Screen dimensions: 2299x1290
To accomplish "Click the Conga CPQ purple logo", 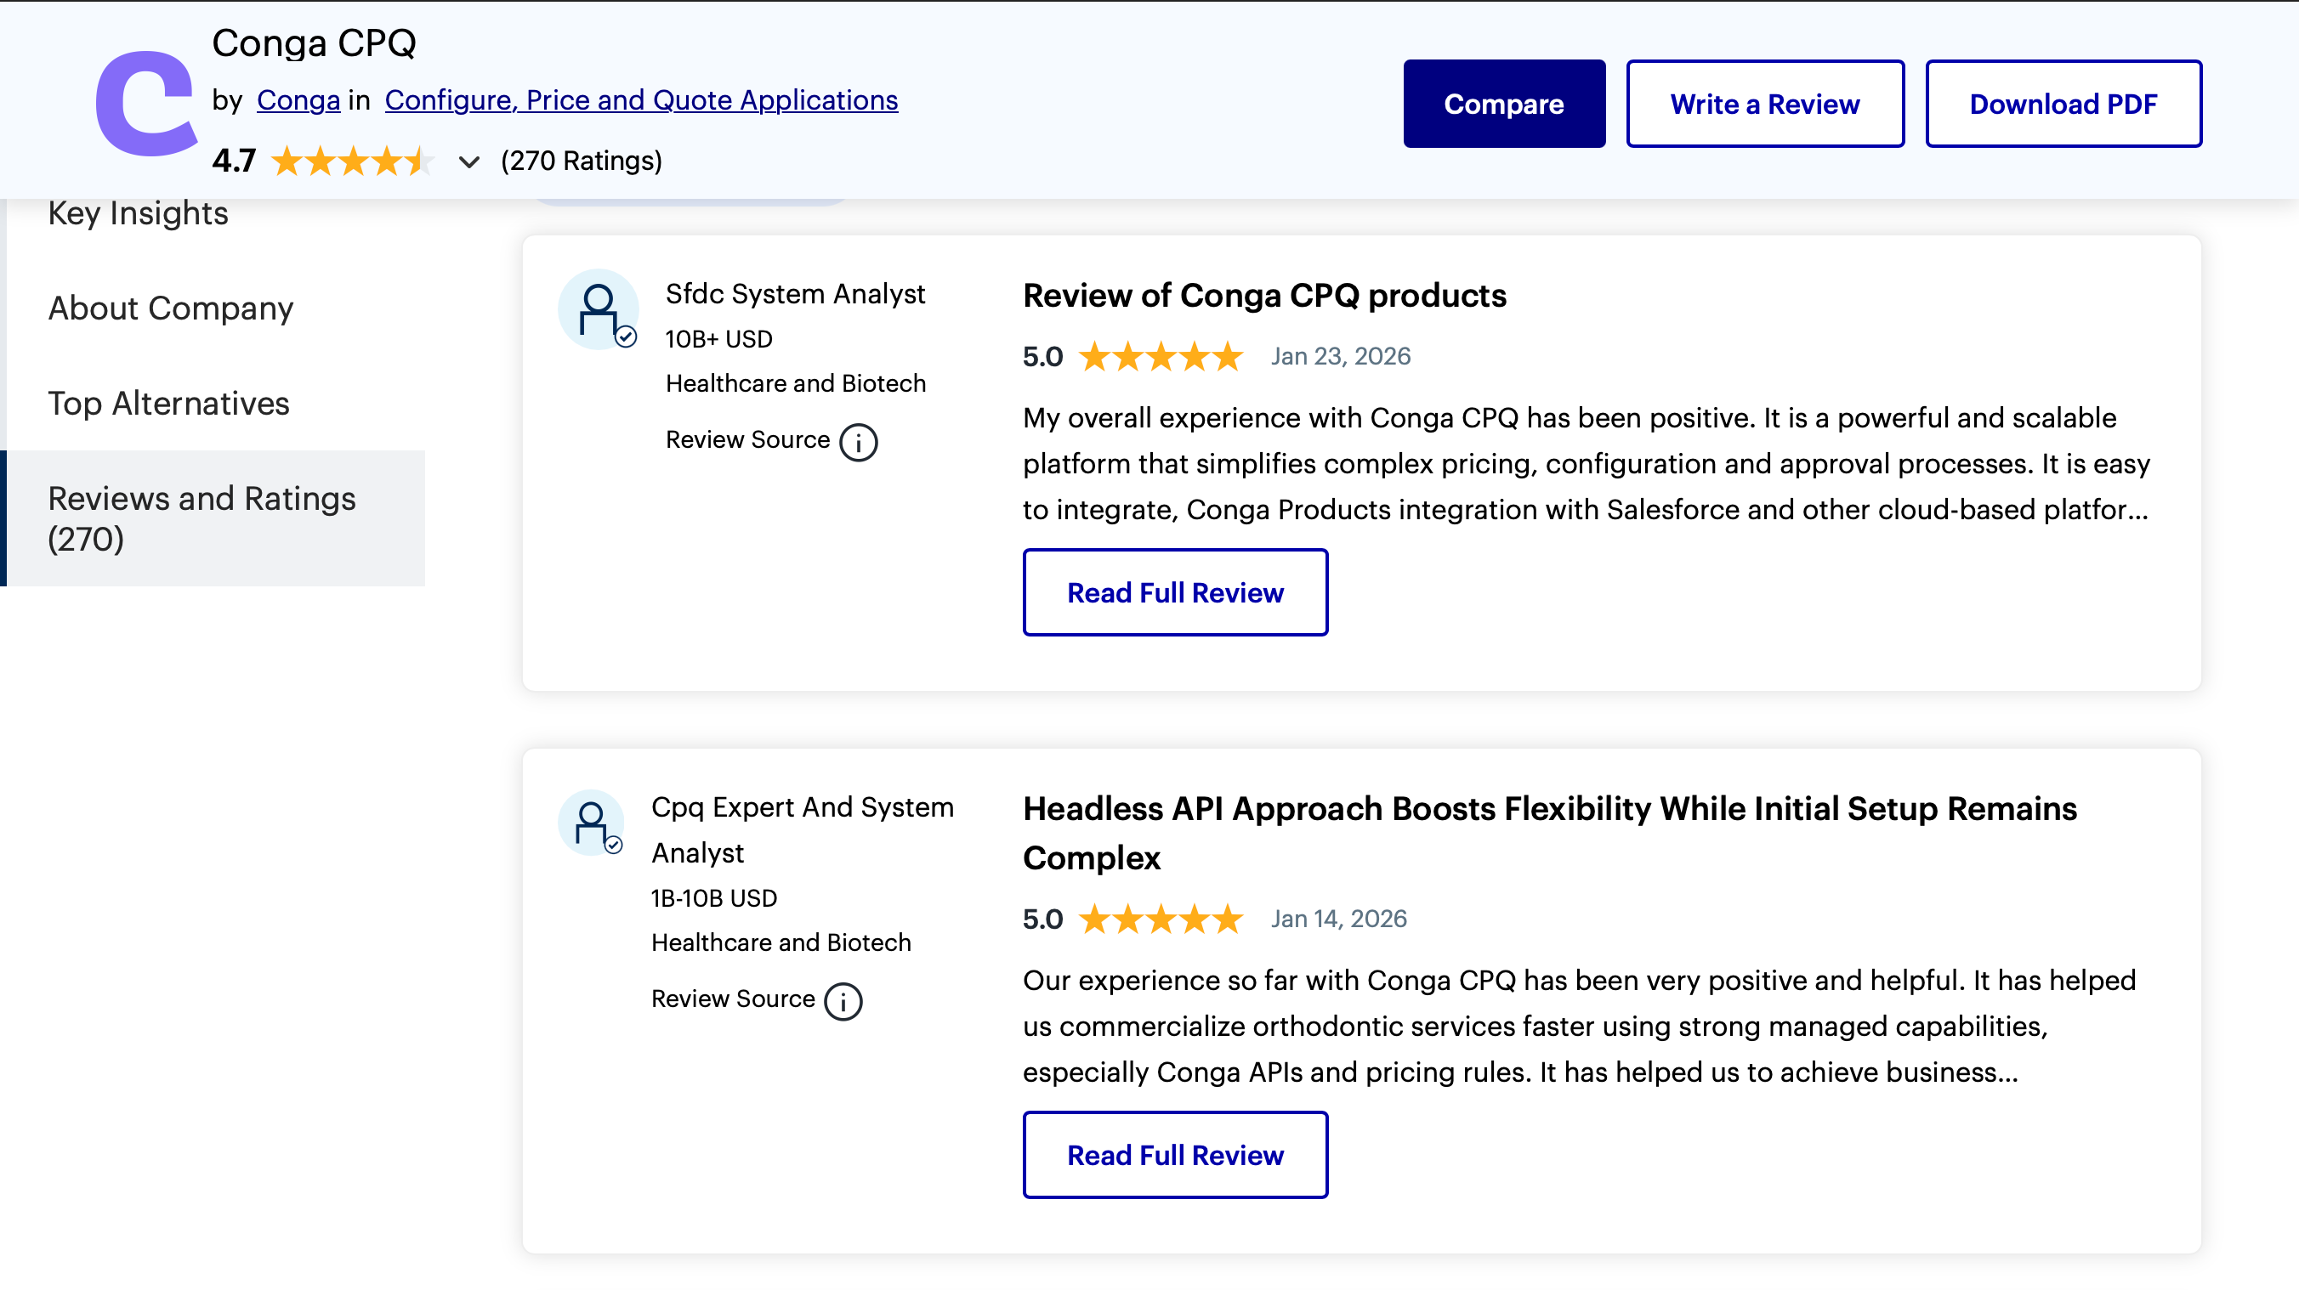I will point(146,103).
